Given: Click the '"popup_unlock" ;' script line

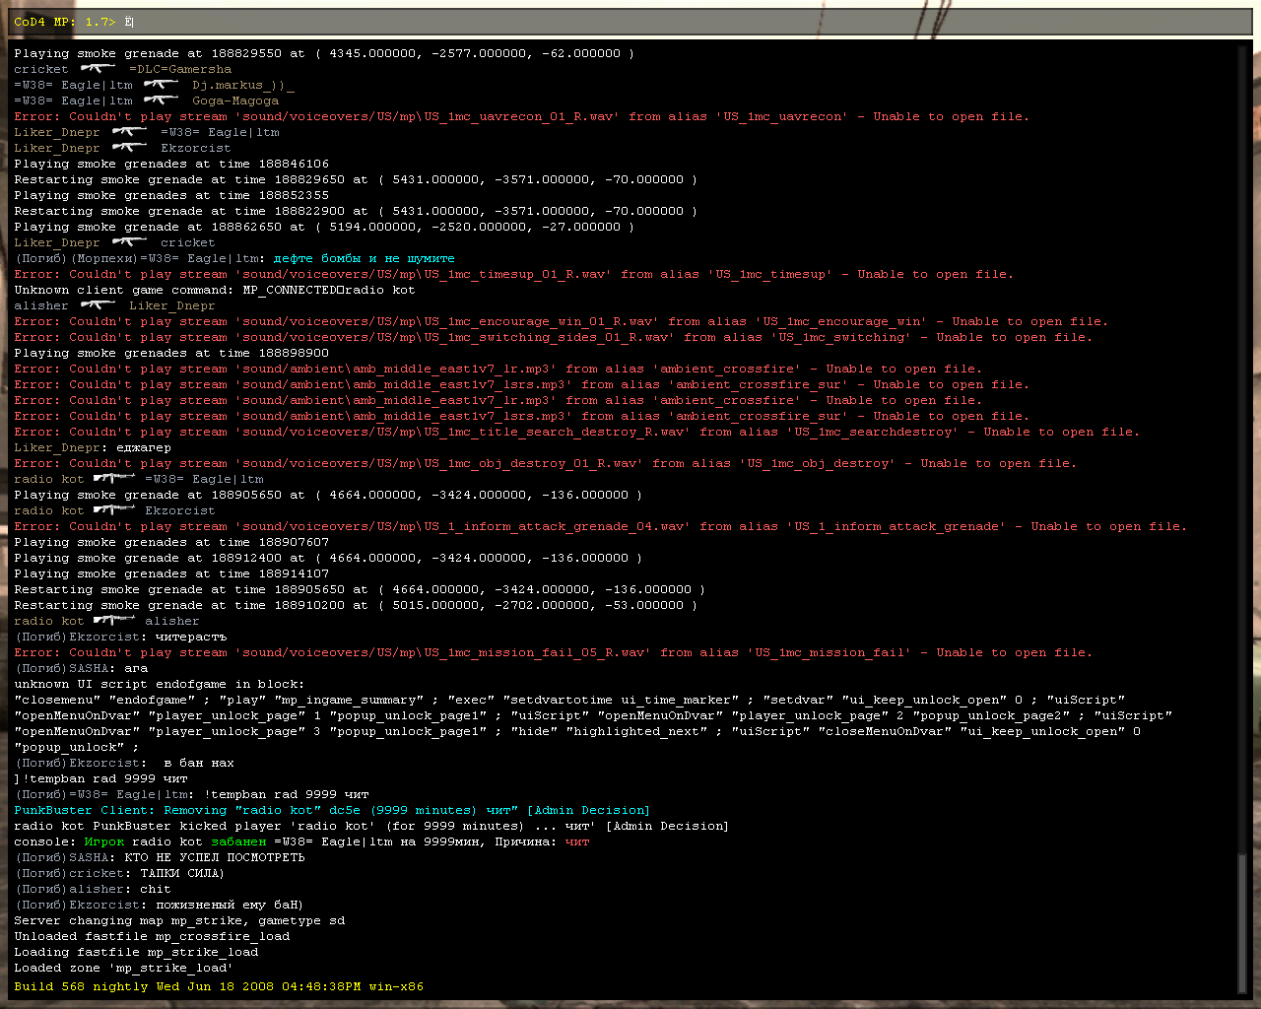Looking at the screenshot, I should pyautogui.click(x=77, y=747).
